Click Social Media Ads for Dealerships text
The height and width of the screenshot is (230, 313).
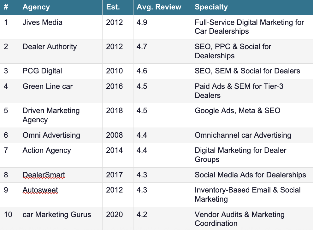pyautogui.click(x=250, y=175)
